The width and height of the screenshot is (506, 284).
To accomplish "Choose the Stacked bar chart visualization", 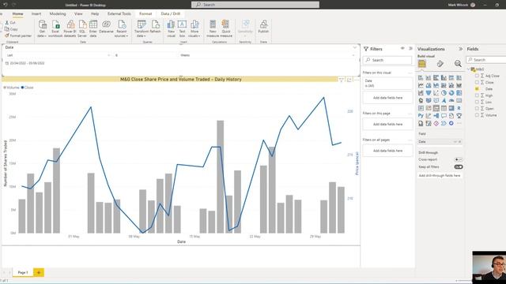I will pyautogui.click(x=421, y=77).
